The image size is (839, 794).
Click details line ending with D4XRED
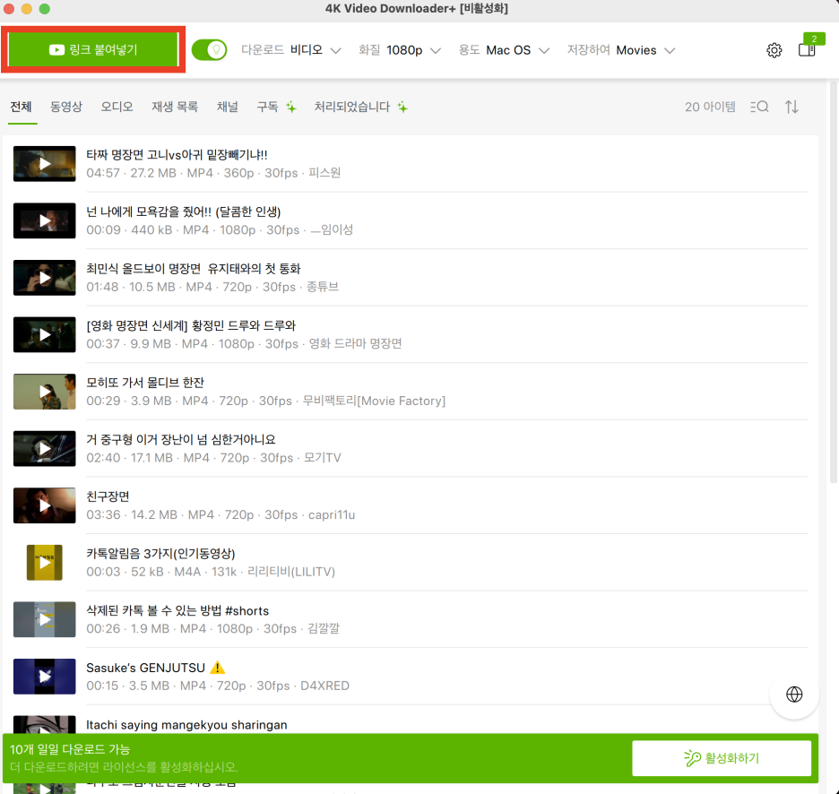[218, 686]
